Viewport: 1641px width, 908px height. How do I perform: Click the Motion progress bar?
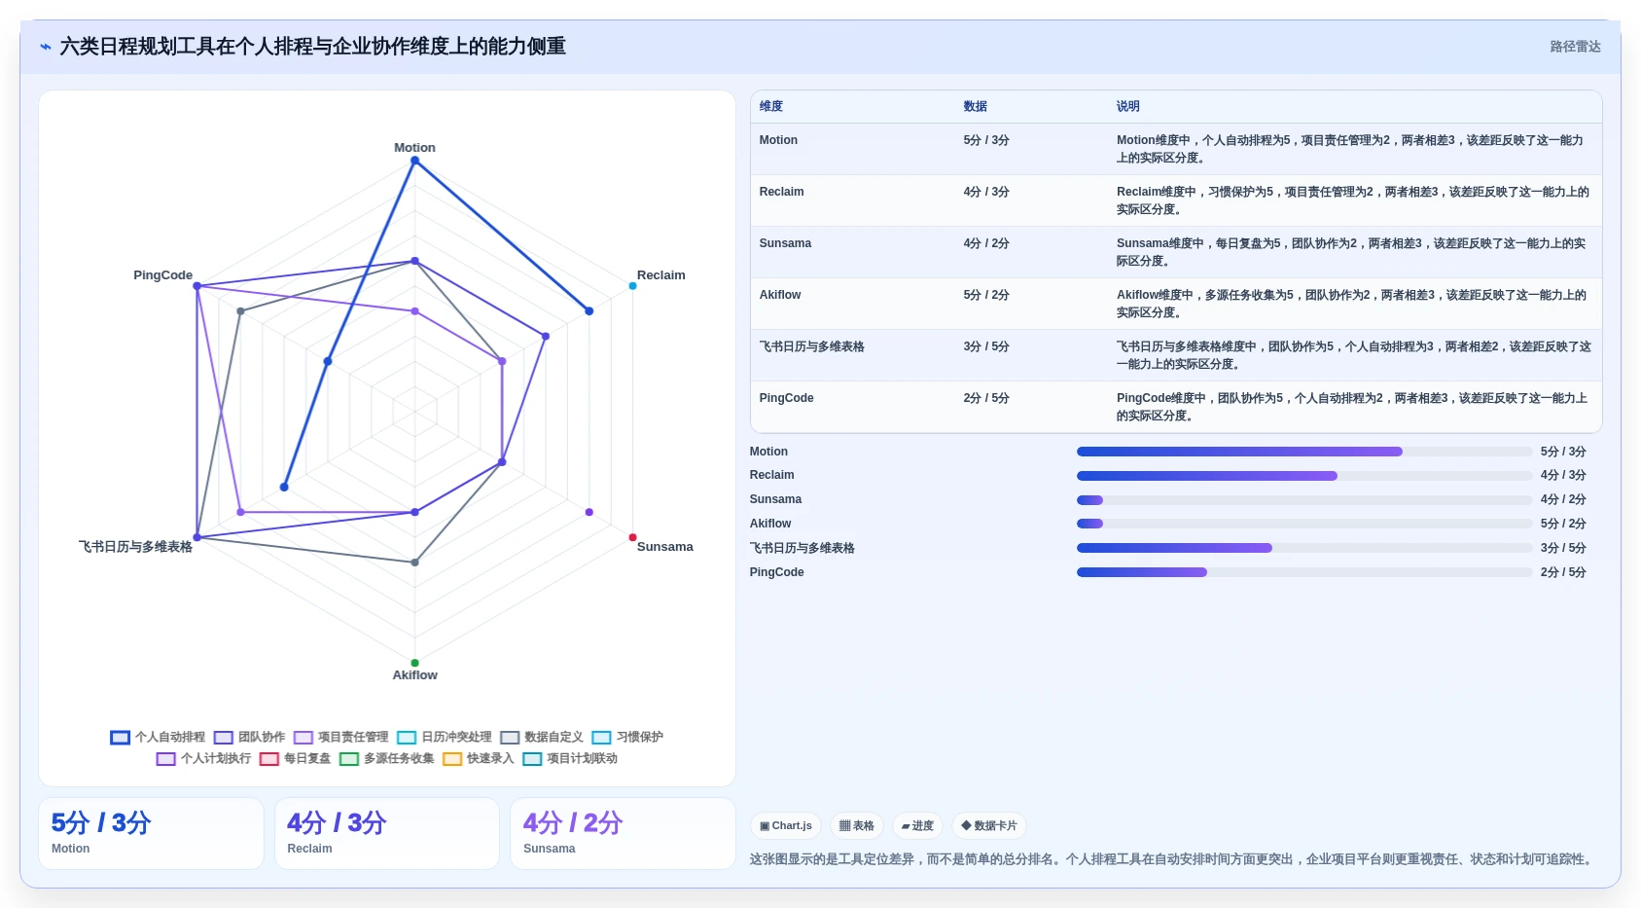(1304, 452)
